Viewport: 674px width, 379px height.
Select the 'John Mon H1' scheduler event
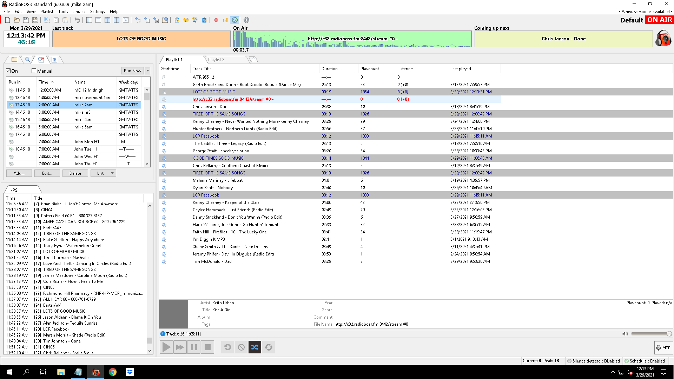pos(74,142)
